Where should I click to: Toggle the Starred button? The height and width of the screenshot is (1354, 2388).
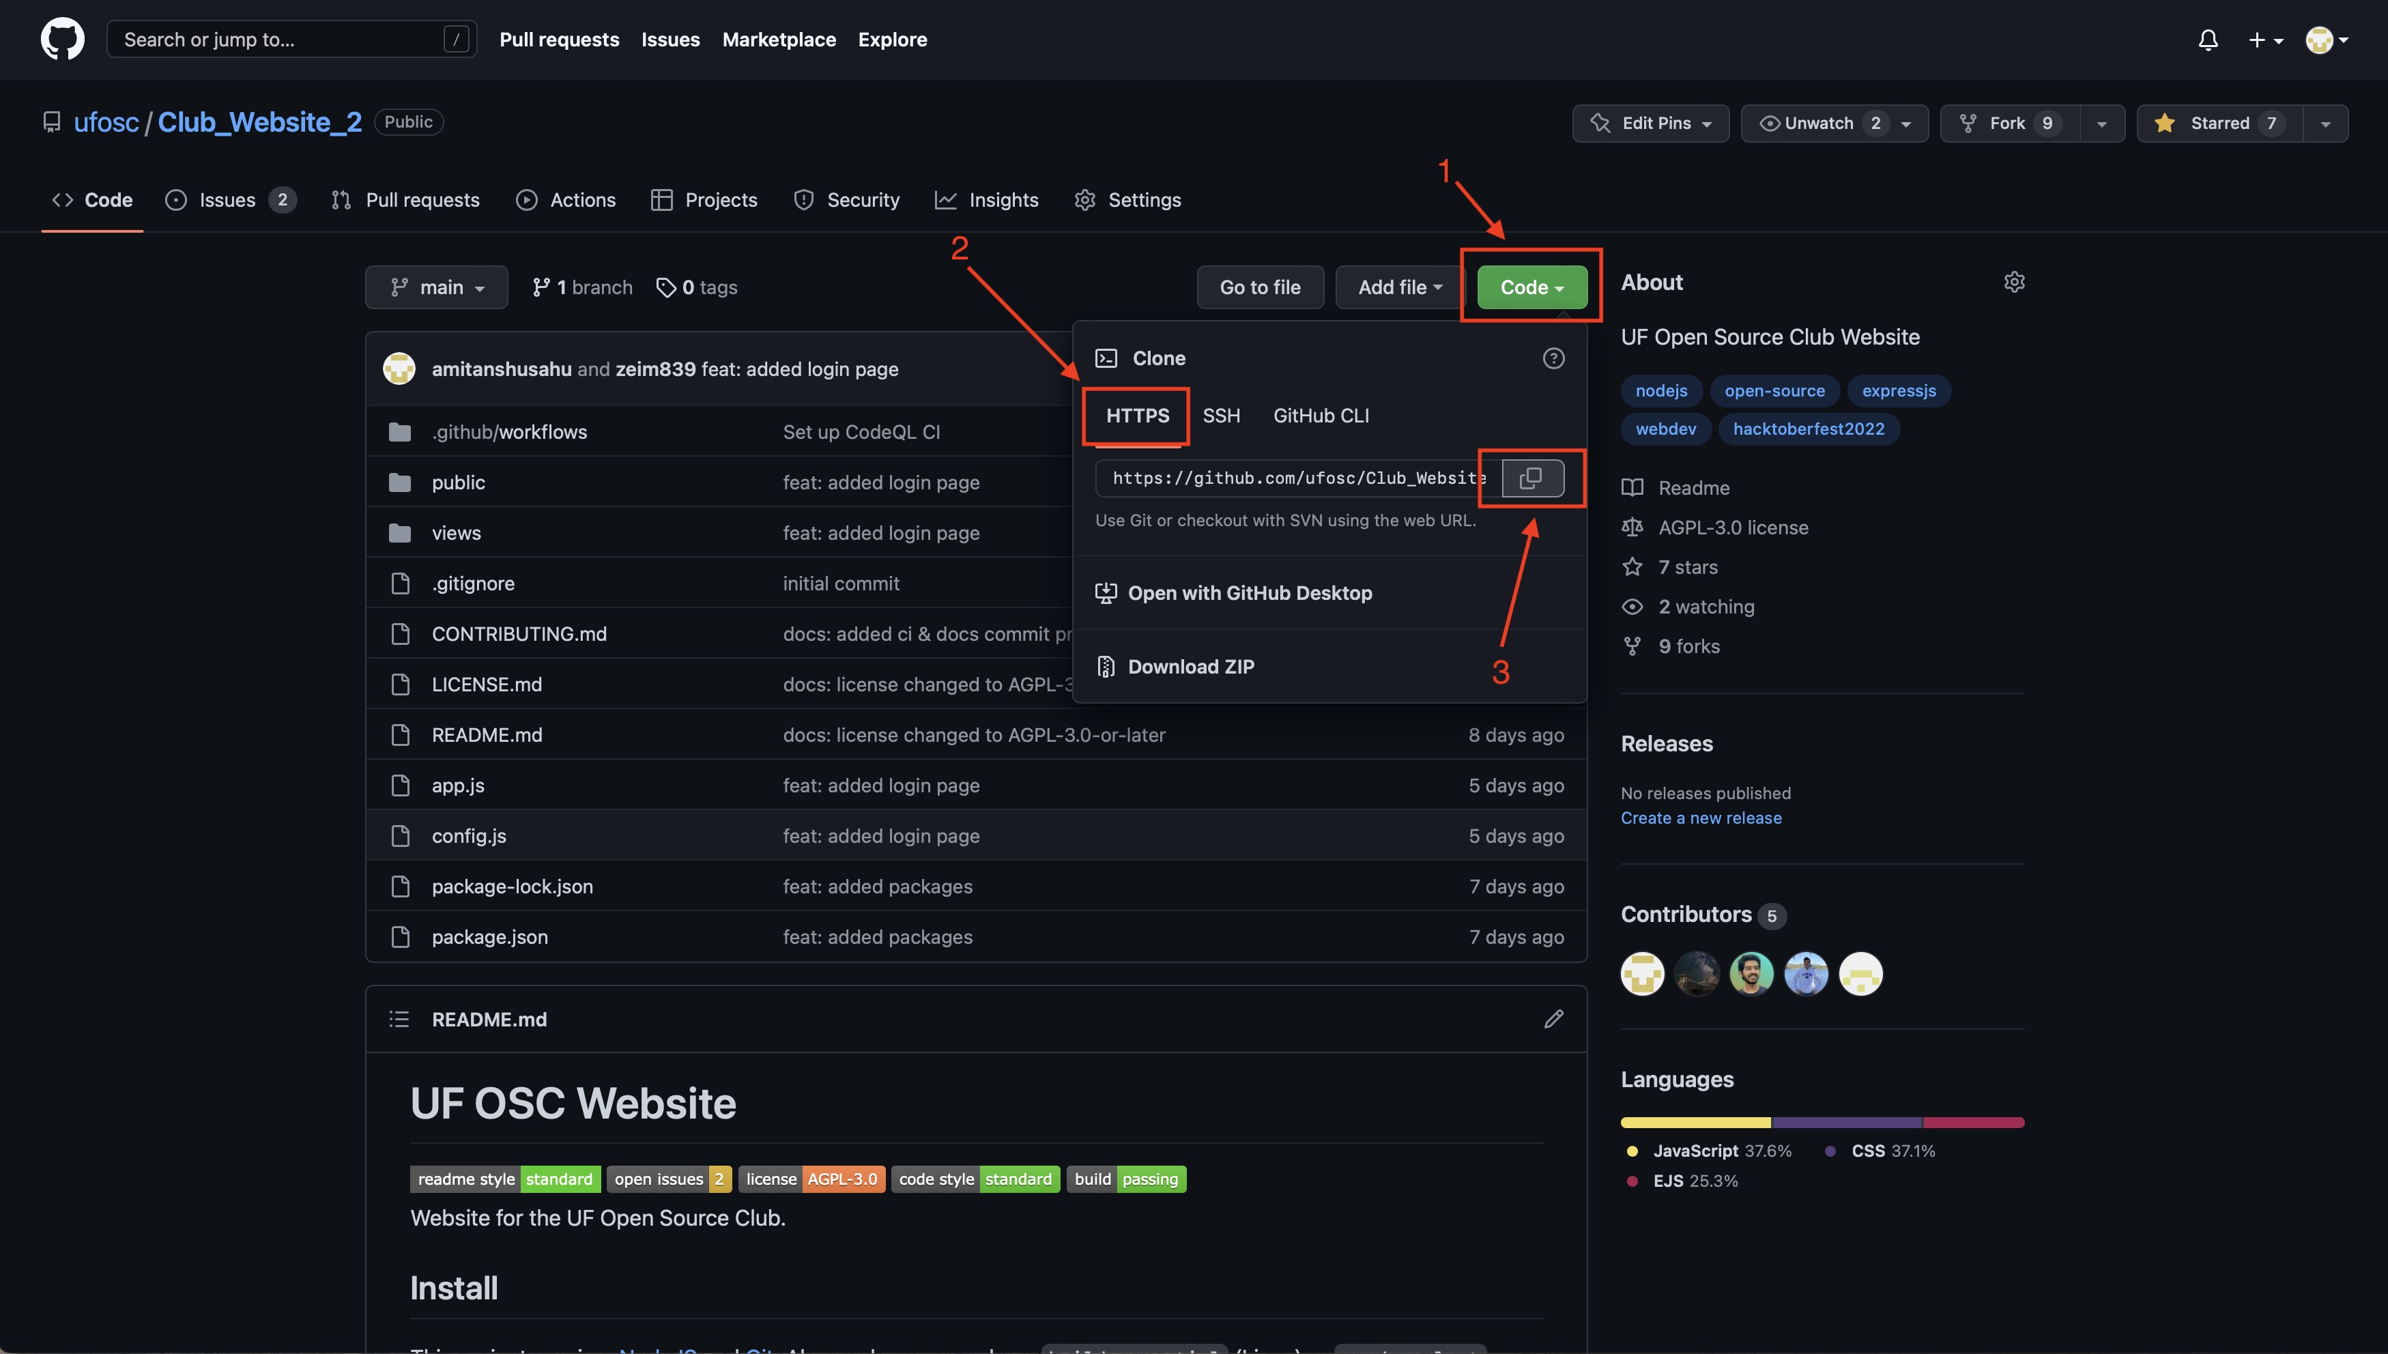coord(2219,123)
